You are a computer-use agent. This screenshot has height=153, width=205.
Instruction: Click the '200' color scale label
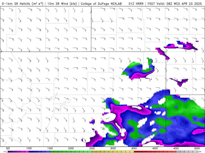(x=71, y=148)
